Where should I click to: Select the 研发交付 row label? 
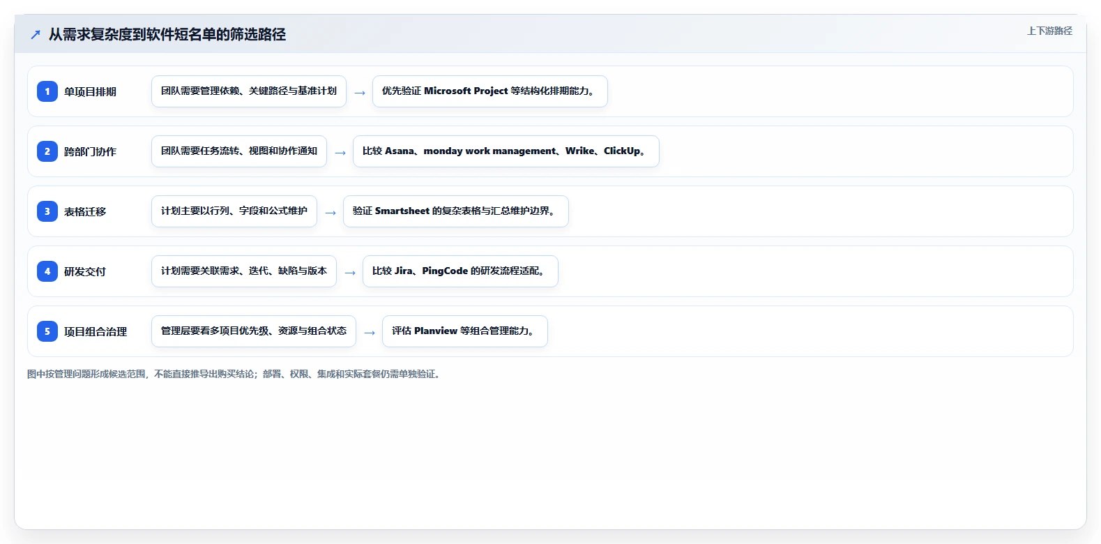[85, 271]
